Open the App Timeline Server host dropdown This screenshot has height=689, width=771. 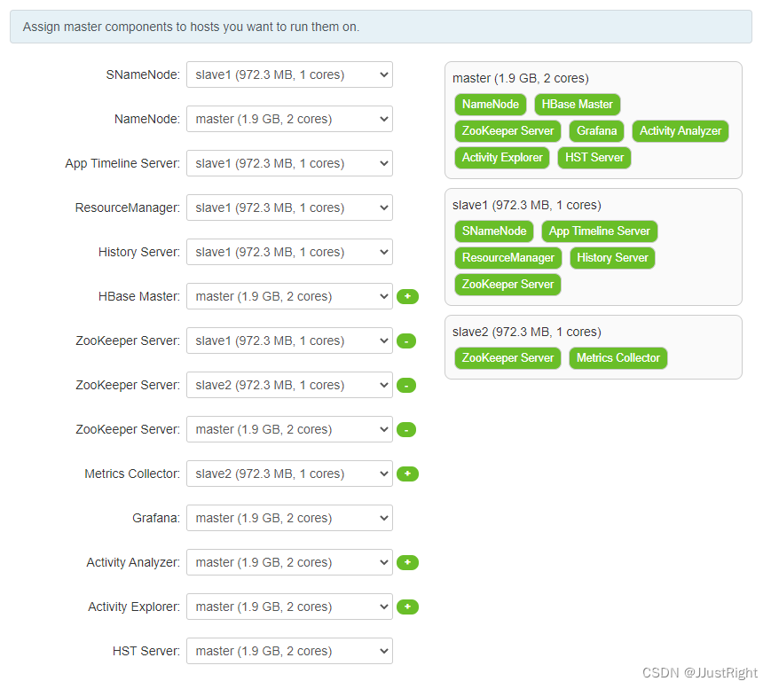click(x=289, y=163)
